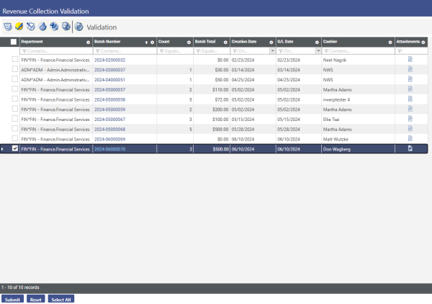Click Batch Total column settings gear

pyautogui.click(x=225, y=43)
